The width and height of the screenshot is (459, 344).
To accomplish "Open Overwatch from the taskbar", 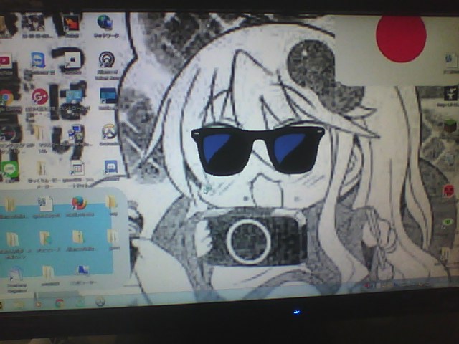I will (x=100, y=302).
